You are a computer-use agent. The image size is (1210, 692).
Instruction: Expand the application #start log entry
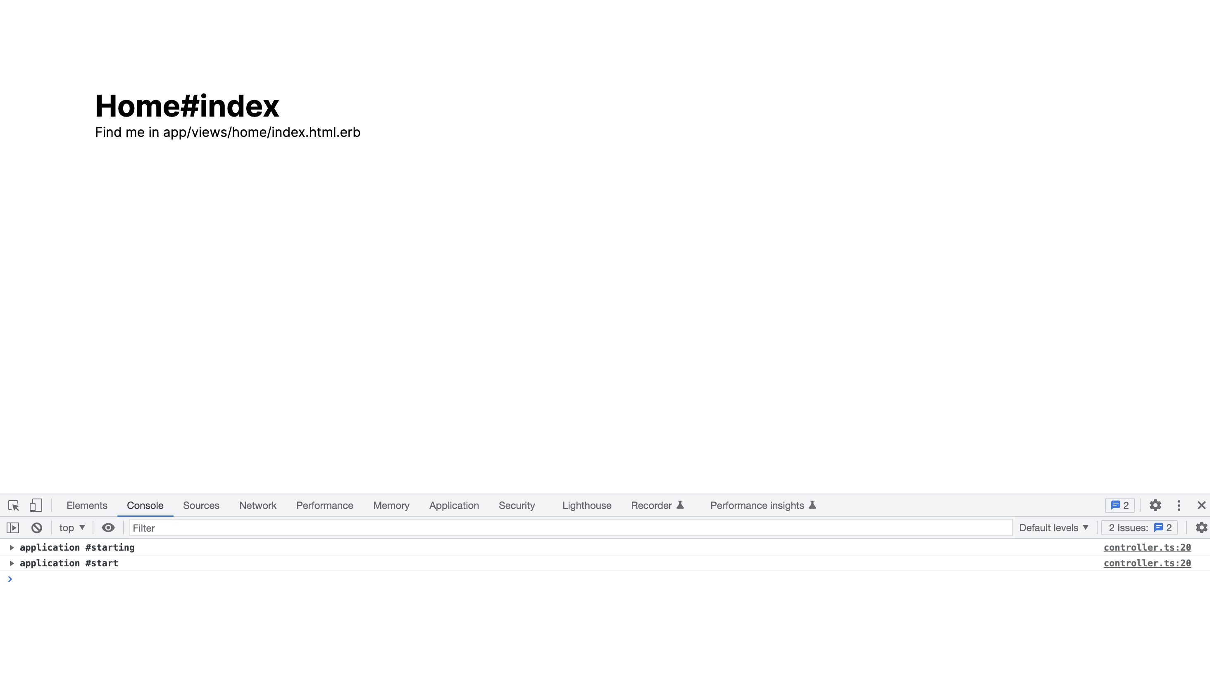click(12, 563)
